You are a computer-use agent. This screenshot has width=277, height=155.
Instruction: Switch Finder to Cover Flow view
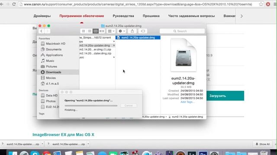tap(102, 31)
